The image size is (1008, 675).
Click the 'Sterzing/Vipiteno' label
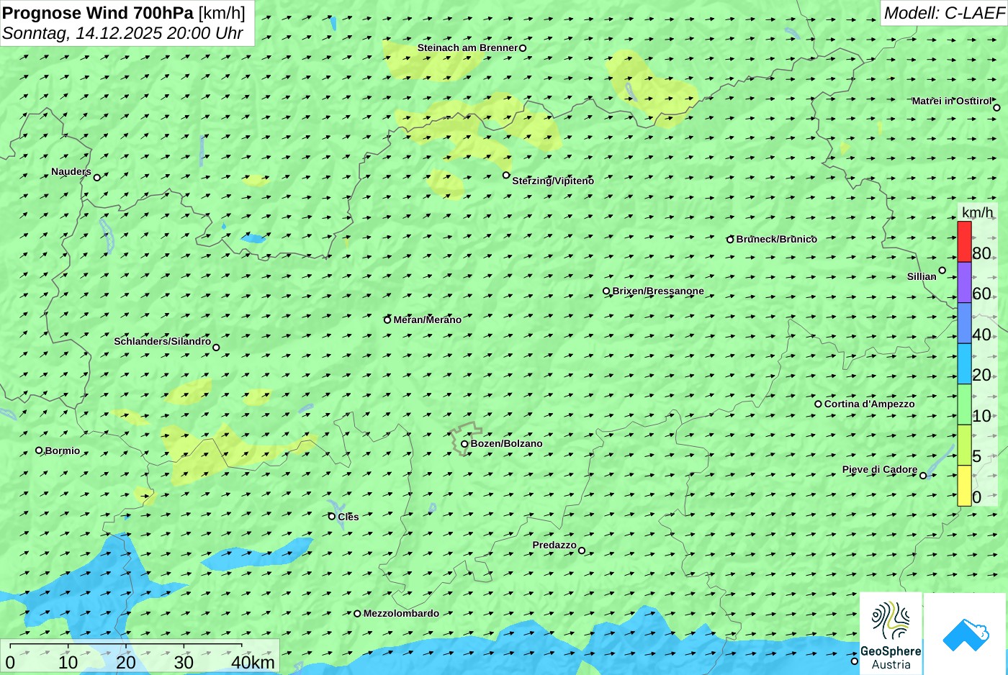coord(553,181)
